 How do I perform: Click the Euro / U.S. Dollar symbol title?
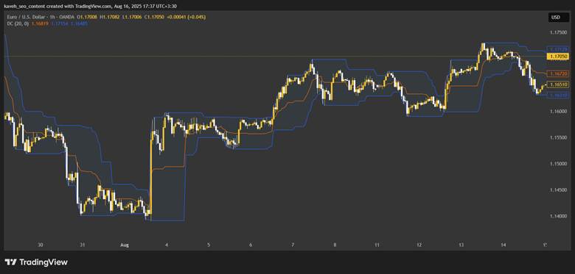pyautogui.click(x=24, y=17)
